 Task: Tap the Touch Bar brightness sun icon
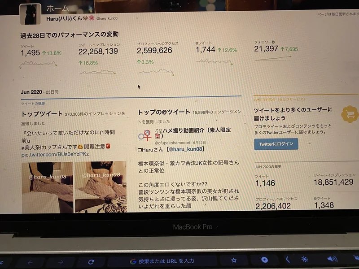[305, 259]
